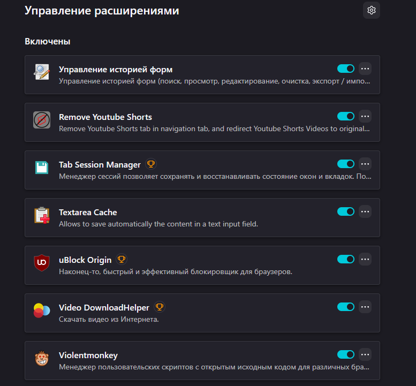
Task: Click the Violentmonkey monkey face icon
Action: (x=42, y=358)
